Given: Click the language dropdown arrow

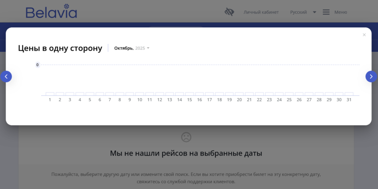Looking at the screenshot, I should click(315, 12).
